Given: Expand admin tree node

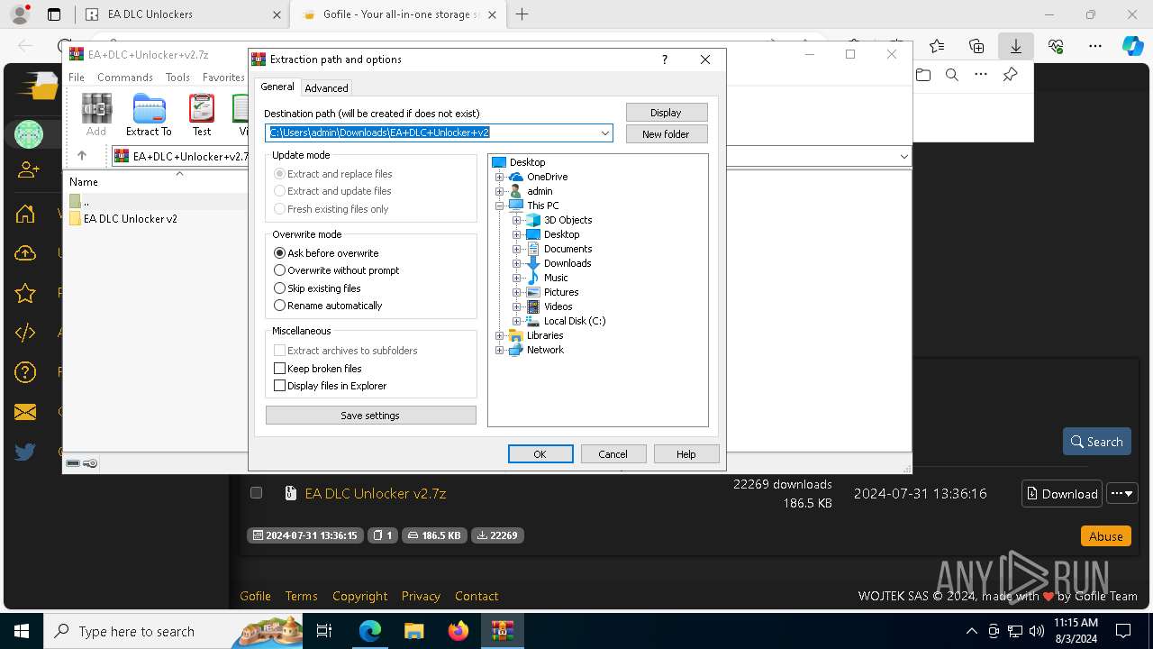Looking at the screenshot, I should coord(499,191).
